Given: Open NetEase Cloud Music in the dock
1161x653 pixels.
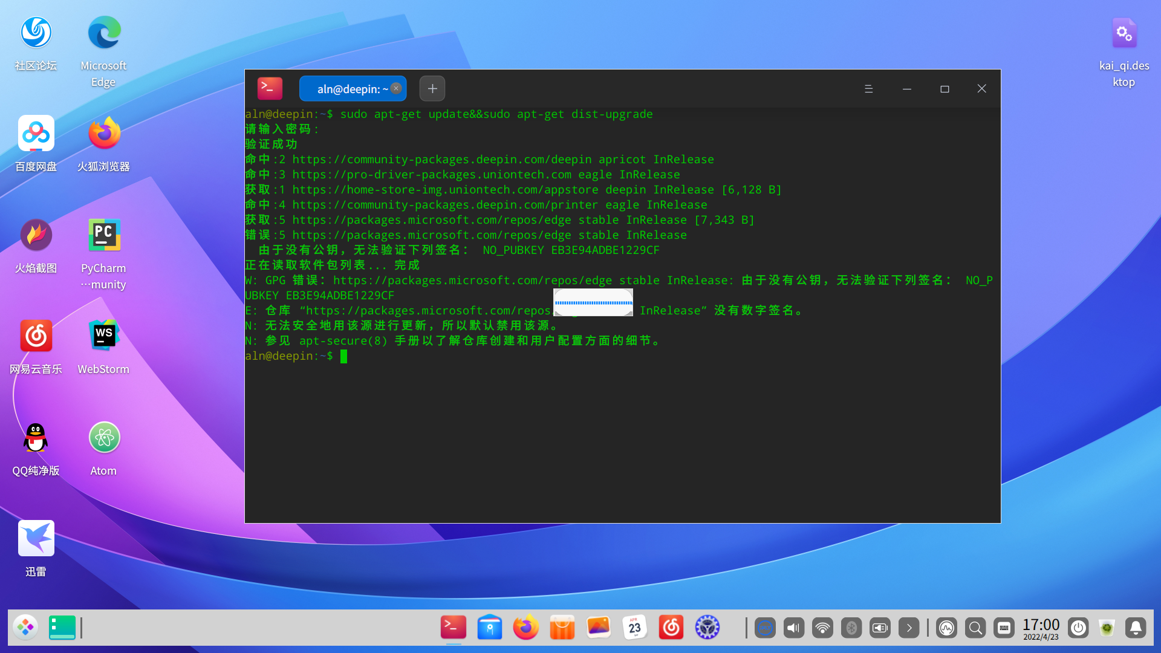Looking at the screenshot, I should pyautogui.click(x=671, y=628).
